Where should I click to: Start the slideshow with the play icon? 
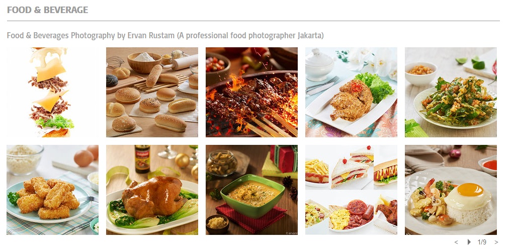tap(469, 242)
